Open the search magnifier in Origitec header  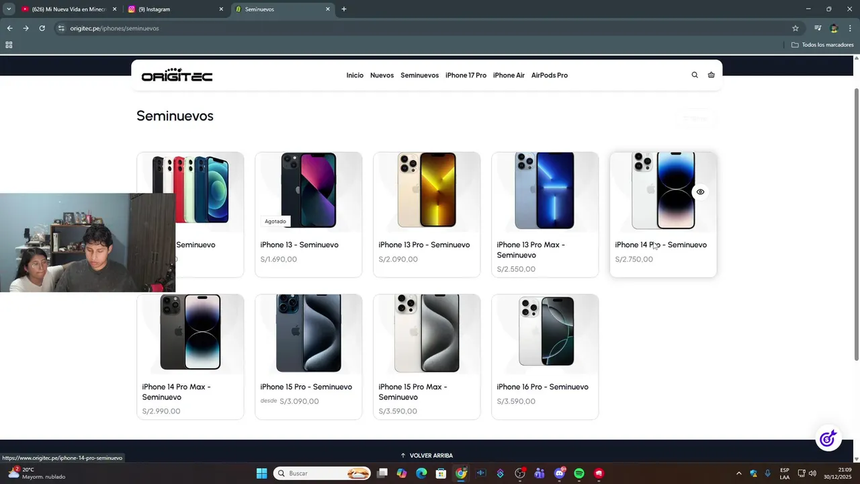tap(695, 75)
